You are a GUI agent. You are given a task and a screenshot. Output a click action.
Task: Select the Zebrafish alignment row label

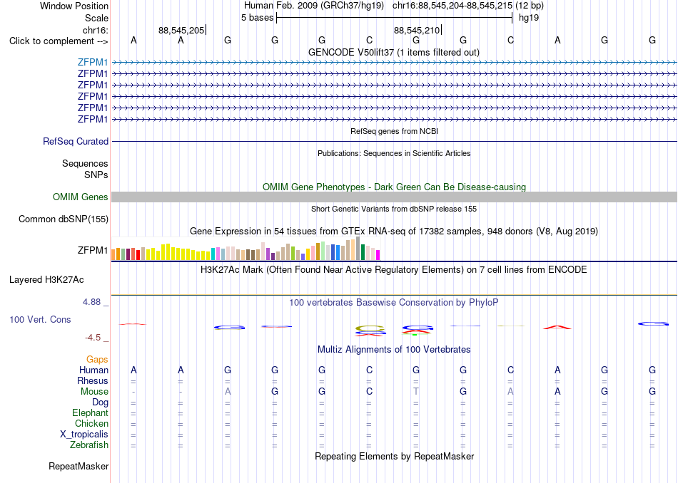(x=89, y=445)
